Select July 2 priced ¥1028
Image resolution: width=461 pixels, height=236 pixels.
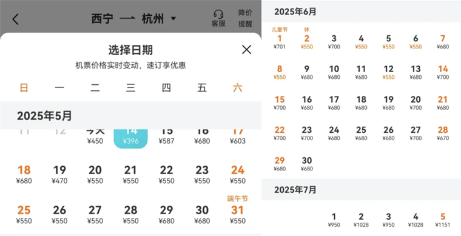point(361,220)
